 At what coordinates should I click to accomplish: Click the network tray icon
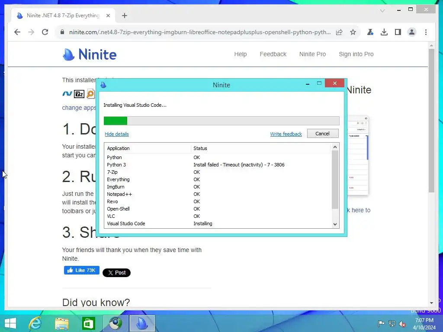[392, 323]
